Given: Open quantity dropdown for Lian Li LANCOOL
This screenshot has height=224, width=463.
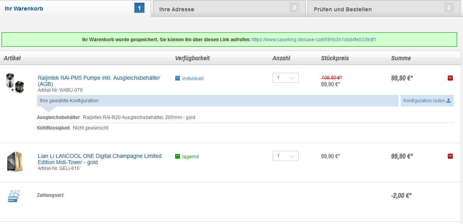Looking at the screenshot, I should click(x=285, y=156).
